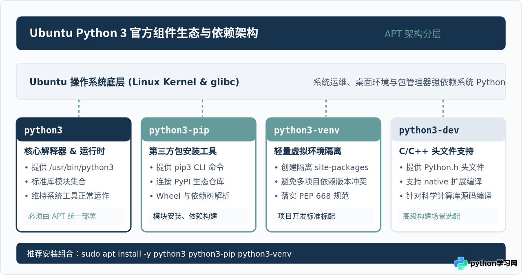Image resolution: width=522 pixels, height=275 pixels.
Task: Click the "推荐安装组合：sudo apt install" command bar
Action: pyautogui.click(x=261, y=253)
